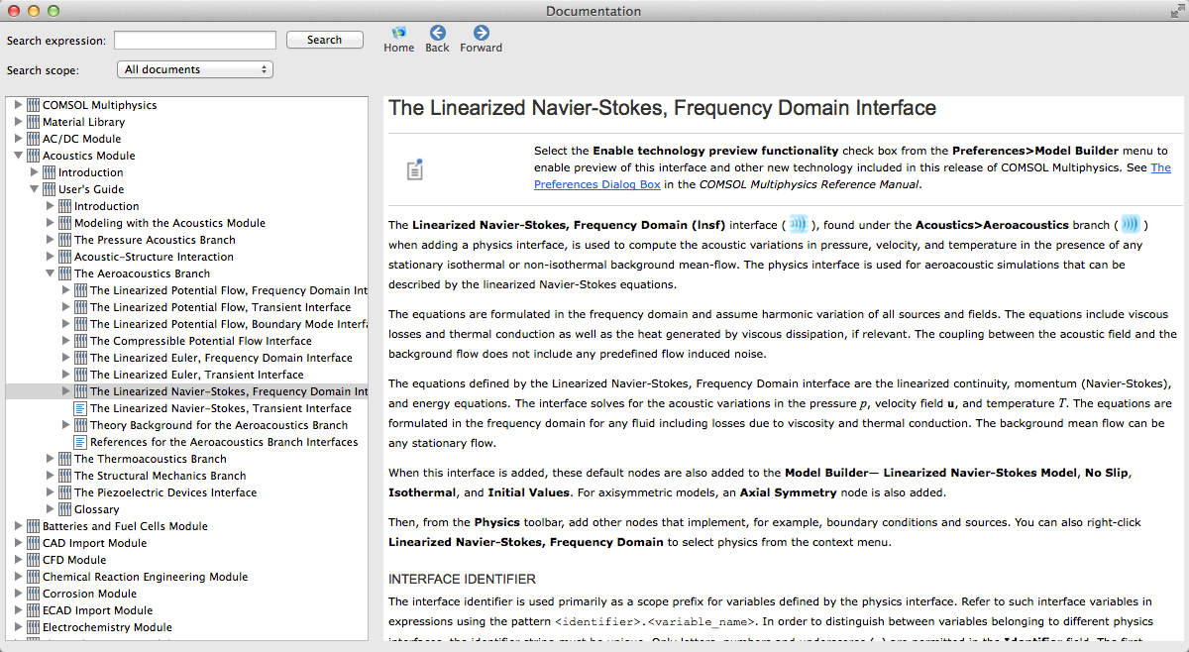
Task: Open Chemical Reaction Engineering Module entry
Action: pos(145,577)
